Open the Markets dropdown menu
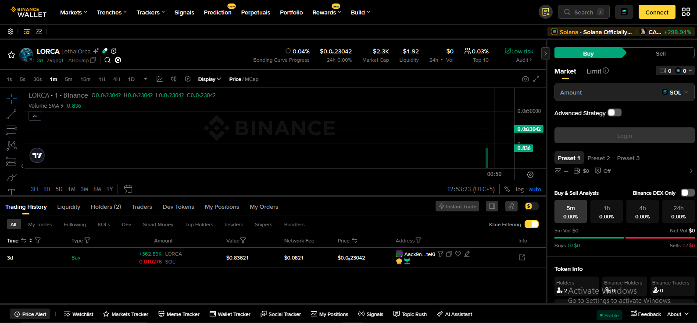This screenshot has height=323, width=697. coord(74,12)
